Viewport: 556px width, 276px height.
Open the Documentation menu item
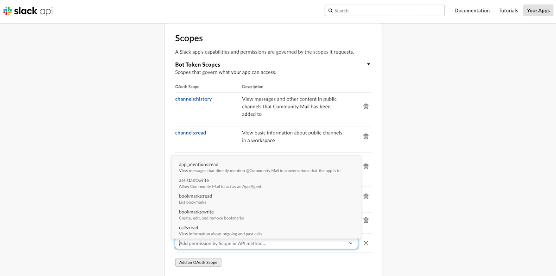click(472, 11)
